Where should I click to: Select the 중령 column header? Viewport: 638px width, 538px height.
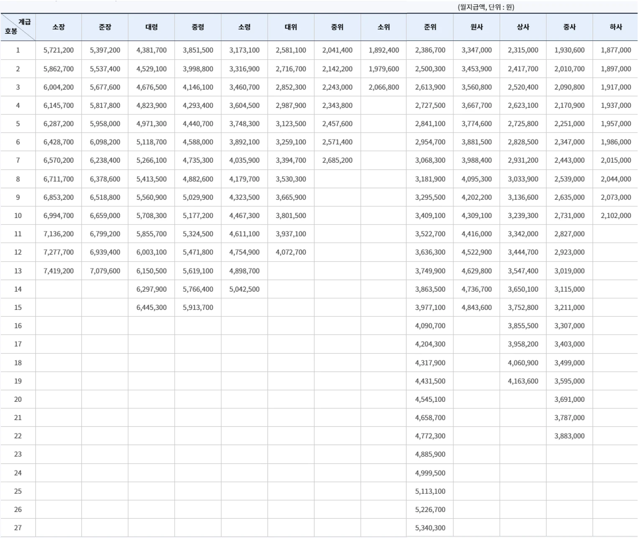coord(198,27)
